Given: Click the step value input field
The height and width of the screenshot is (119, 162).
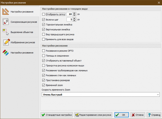Looking at the screenshot, I should click(x=70, y=19).
